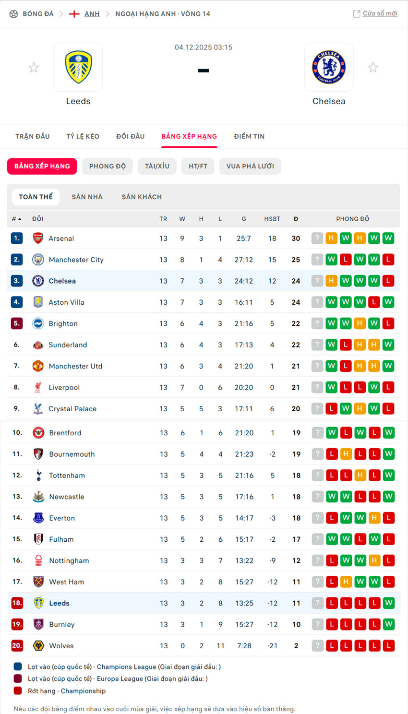The height and width of the screenshot is (714, 408).
Task: Select the SÂN NHÀ standings filter
Action: tap(87, 197)
